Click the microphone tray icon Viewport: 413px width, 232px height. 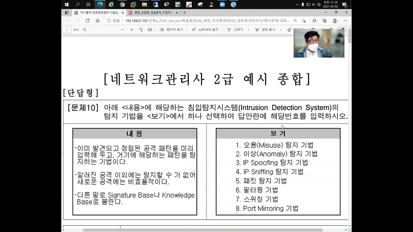click(303, 5)
